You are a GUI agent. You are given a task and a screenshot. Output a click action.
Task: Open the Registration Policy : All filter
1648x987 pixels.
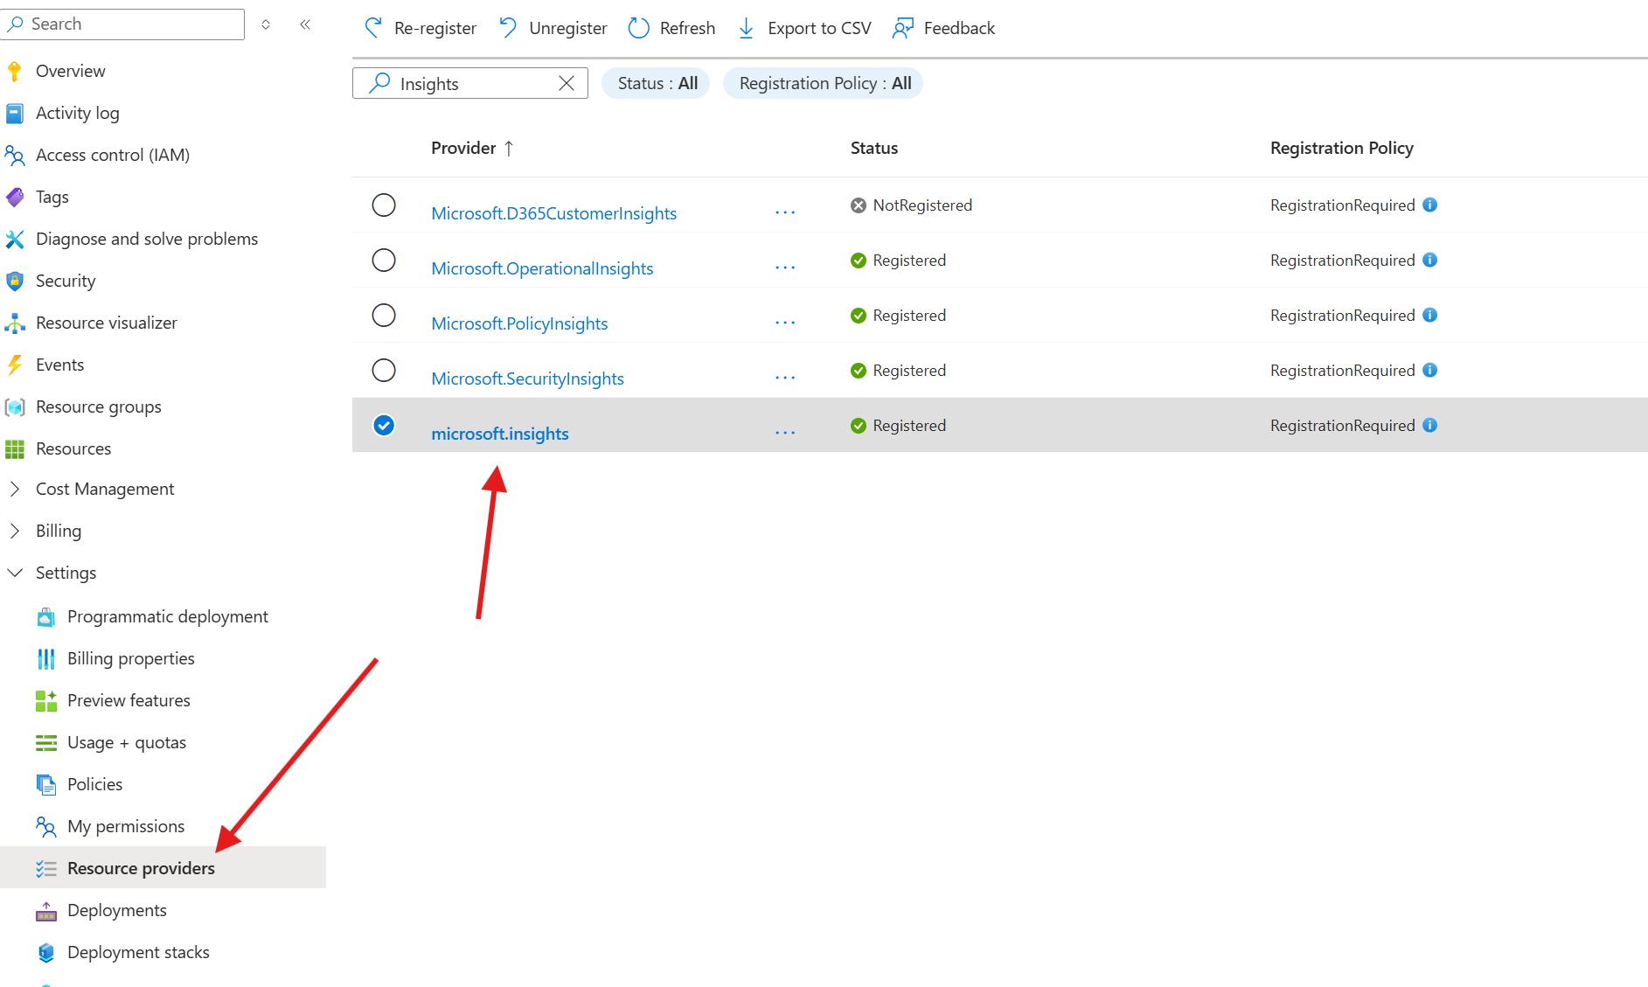[x=824, y=83]
